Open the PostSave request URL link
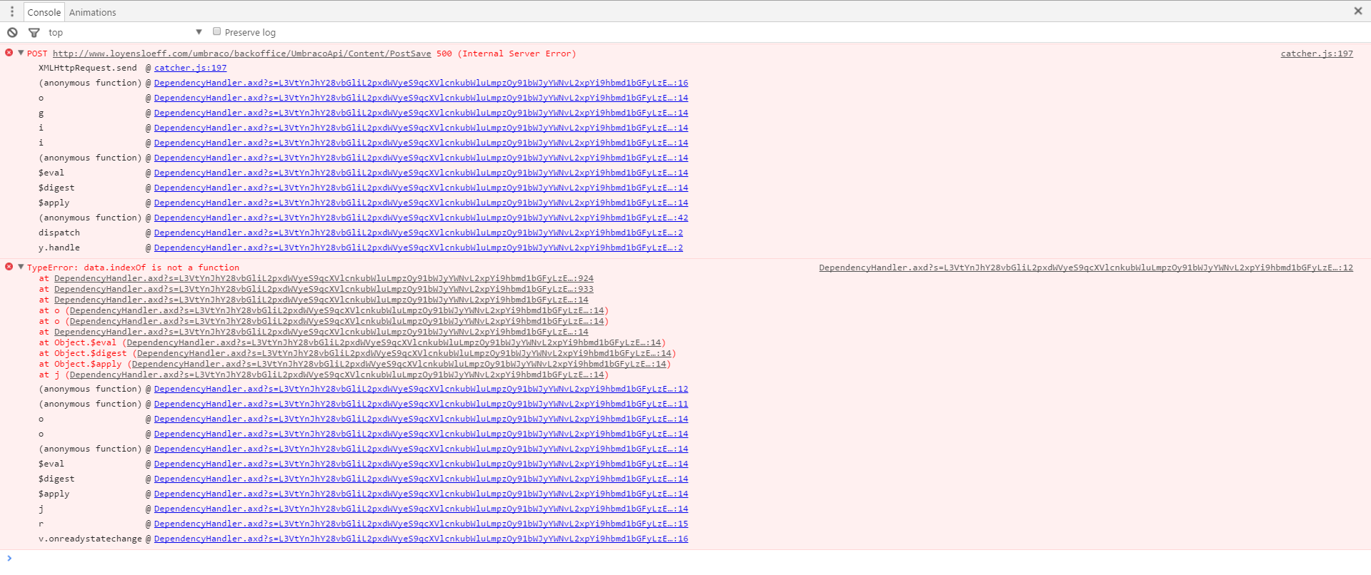The image size is (1371, 575). click(x=241, y=54)
